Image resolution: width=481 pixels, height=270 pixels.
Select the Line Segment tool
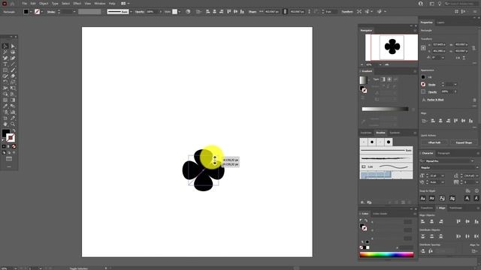pos(13,64)
